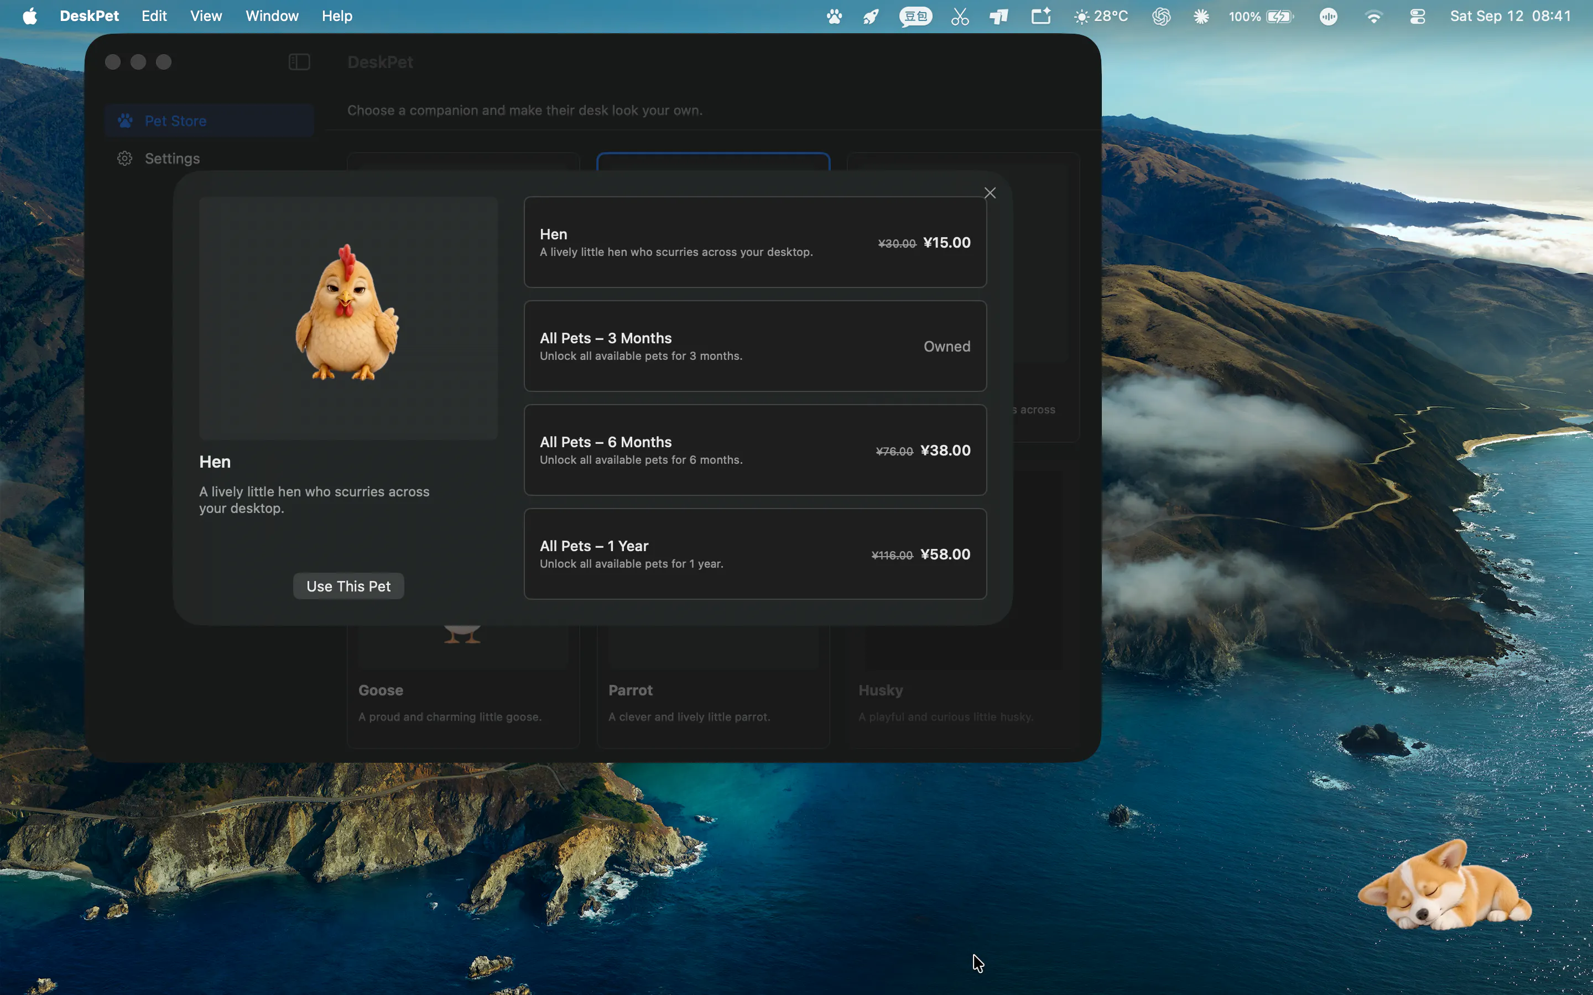Image resolution: width=1593 pixels, height=995 pixels.
Task: Click the screen capture plus icon
Action: pyautogui.click(x=1041, y=16)
